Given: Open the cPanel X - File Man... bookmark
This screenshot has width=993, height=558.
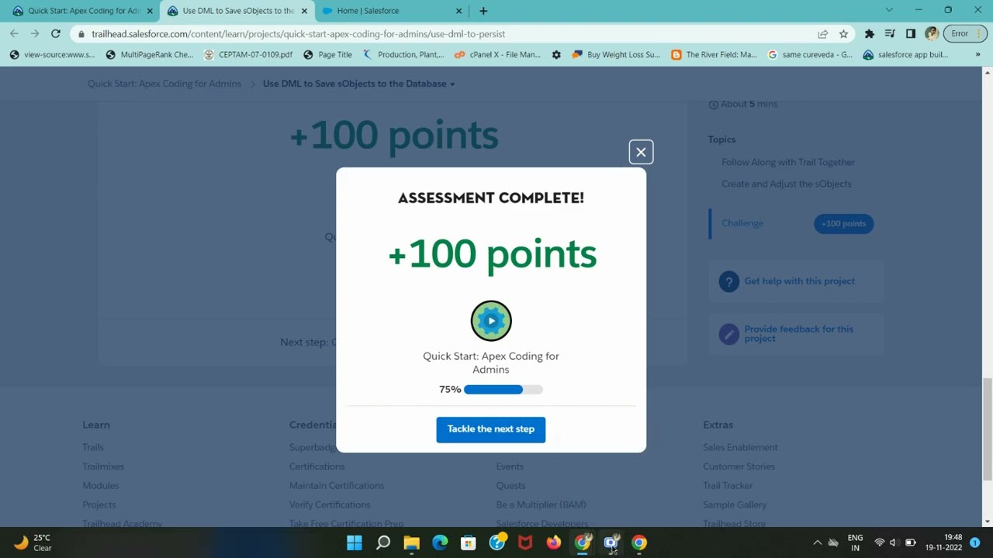Looking at the screenshot, I should (497, 54).
